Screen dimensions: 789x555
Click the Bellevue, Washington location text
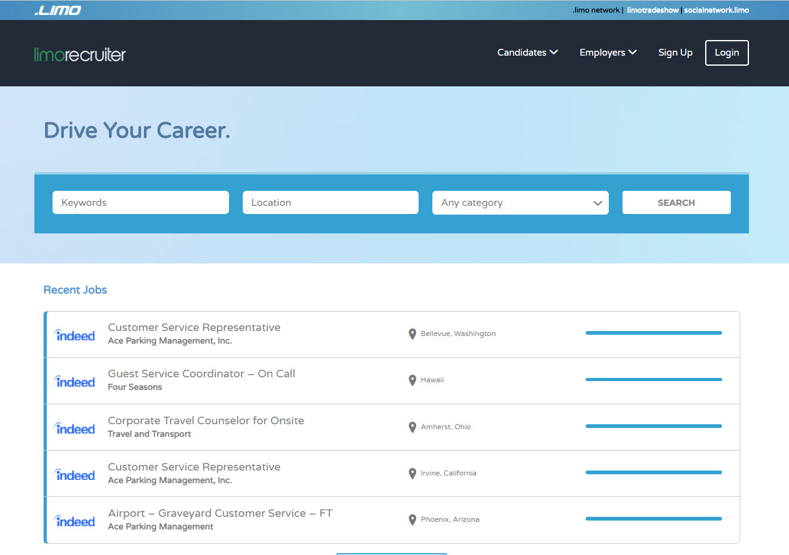(x=458, y=334)
